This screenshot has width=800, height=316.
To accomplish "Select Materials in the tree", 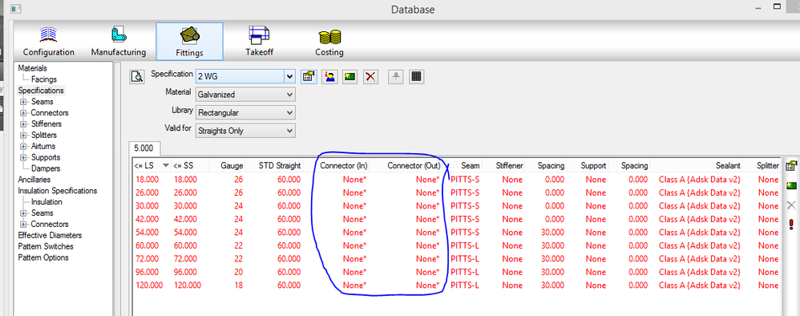I will [x=32, y=68].
